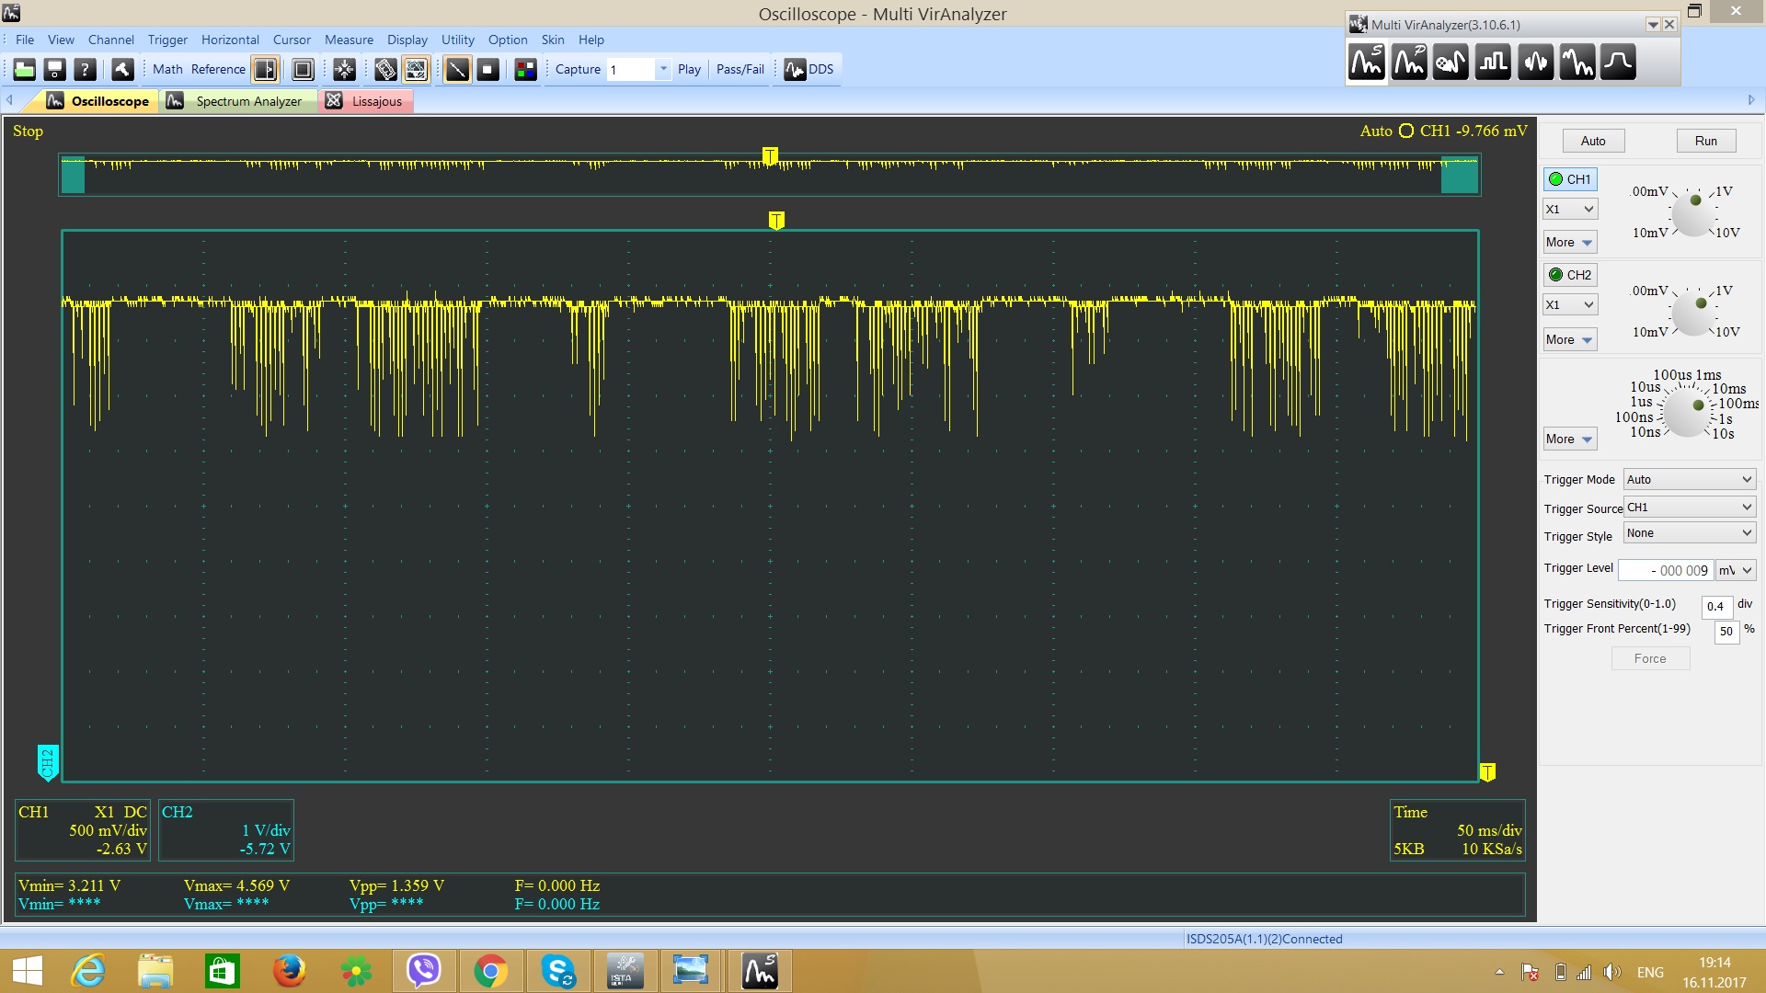The width and height of the screenshot is (1766, 993).
Task: Expand the Trigger Mode dropdown
Action: coord(1686,479)
